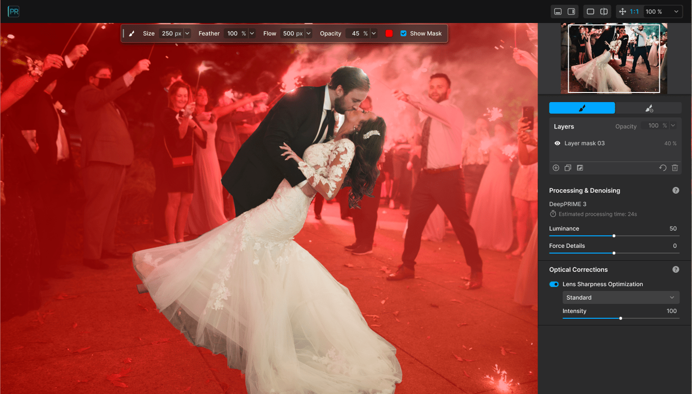Click the estimated processing time stopwatch icon
The height and width of the screenshot is (394, 692).
coord(553,214)
